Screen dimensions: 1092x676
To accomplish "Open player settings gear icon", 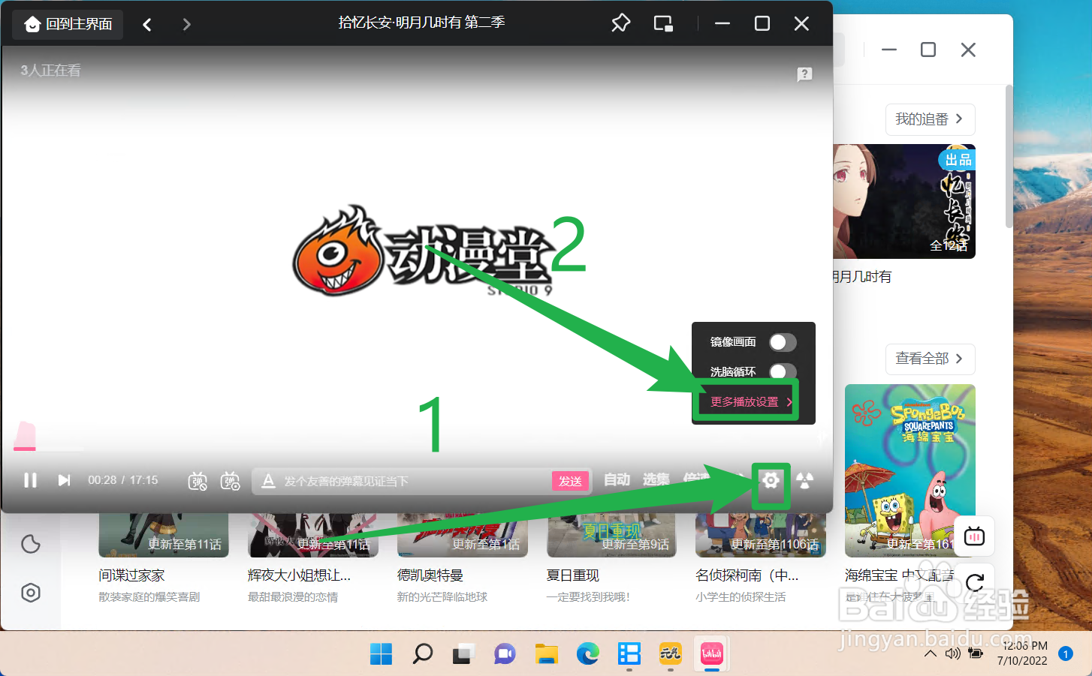I will click(x=771, y=480).
